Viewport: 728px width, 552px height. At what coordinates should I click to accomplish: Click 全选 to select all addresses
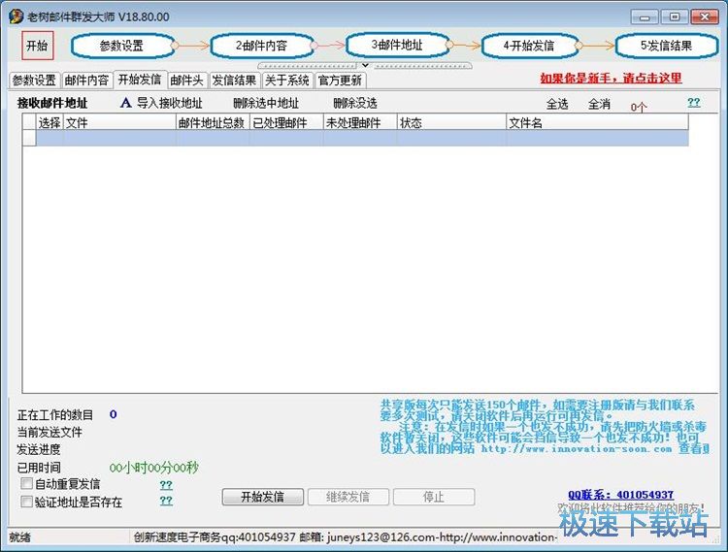point(557,104)
